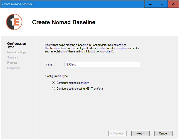The width and height of the screenshot is (179, 140).
Task: Minimize the Create Nomad Baseline window
Action: coord(150,4)
